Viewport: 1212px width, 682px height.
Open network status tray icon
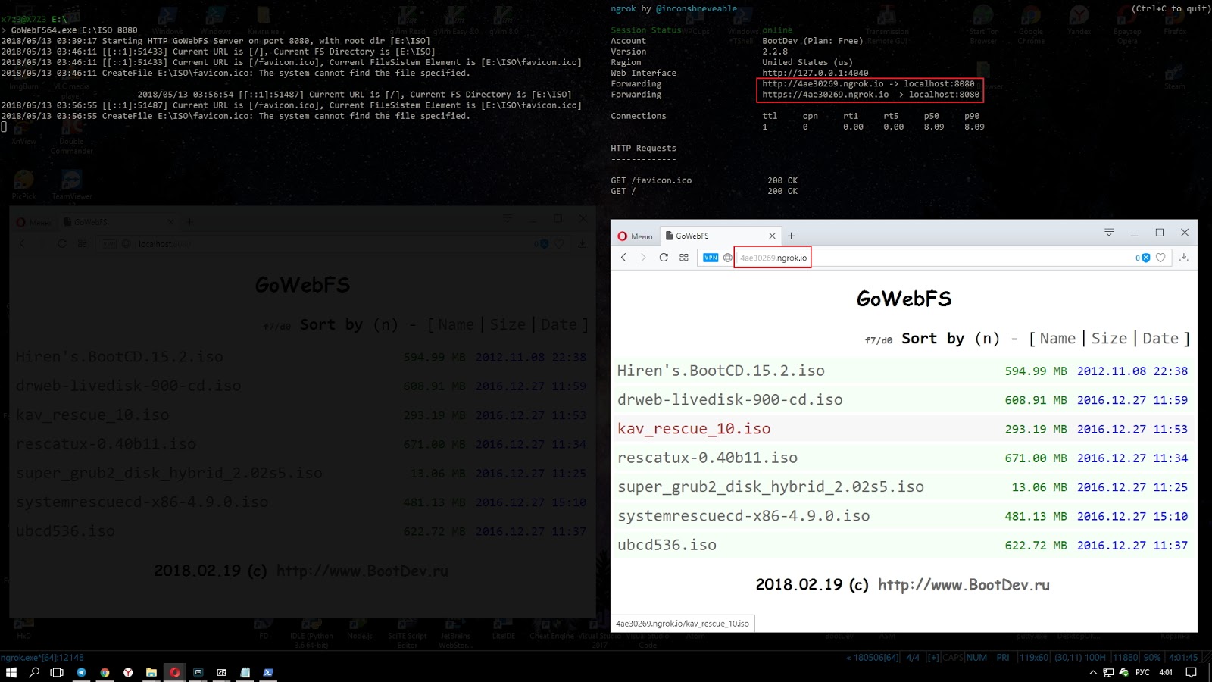(x=1108, y=672)
